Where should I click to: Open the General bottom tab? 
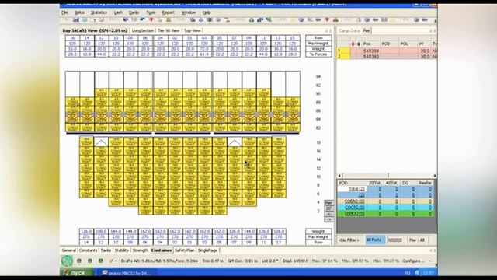69,250
